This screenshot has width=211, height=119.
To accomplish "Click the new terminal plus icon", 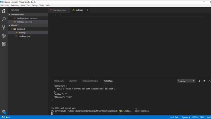I will [199, 81].
